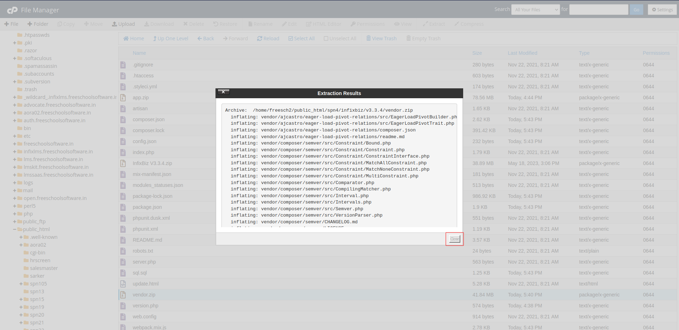Sort files by Last Modified column
The image size is (679, 330).
522,53
